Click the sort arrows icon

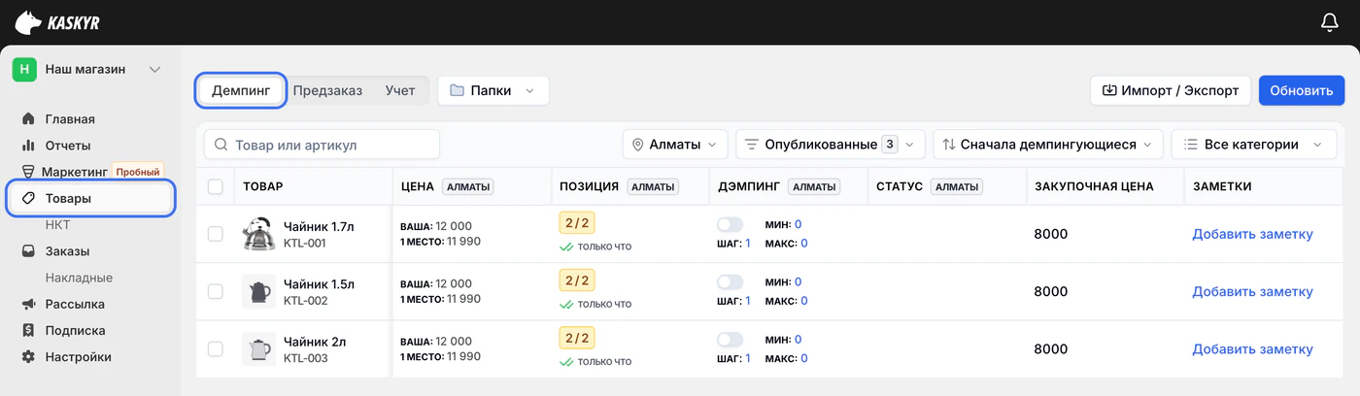tap(948, 145)
